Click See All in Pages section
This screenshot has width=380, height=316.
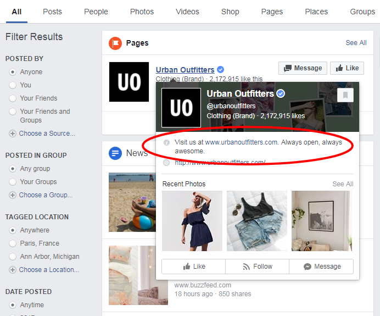click(356, 43)
